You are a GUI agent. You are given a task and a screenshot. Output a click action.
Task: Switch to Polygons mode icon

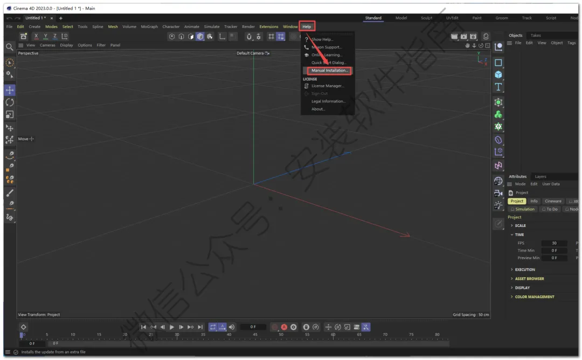point(190,36)
